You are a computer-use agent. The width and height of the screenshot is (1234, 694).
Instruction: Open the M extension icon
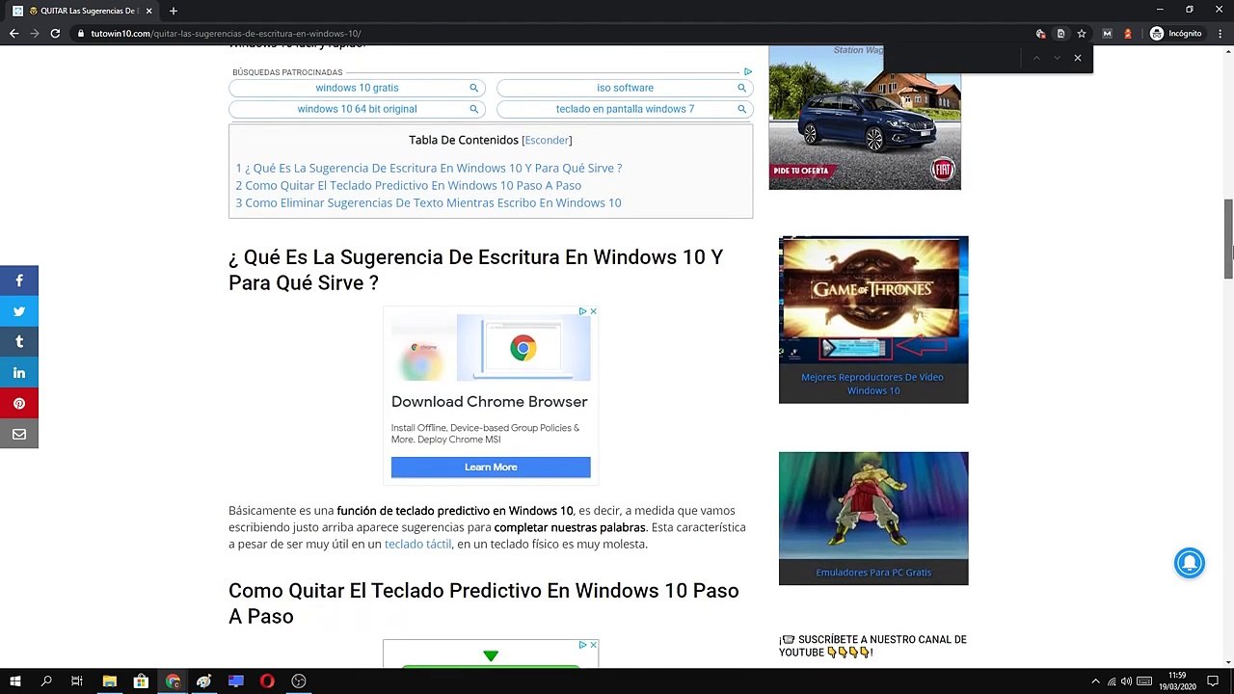1107,34
